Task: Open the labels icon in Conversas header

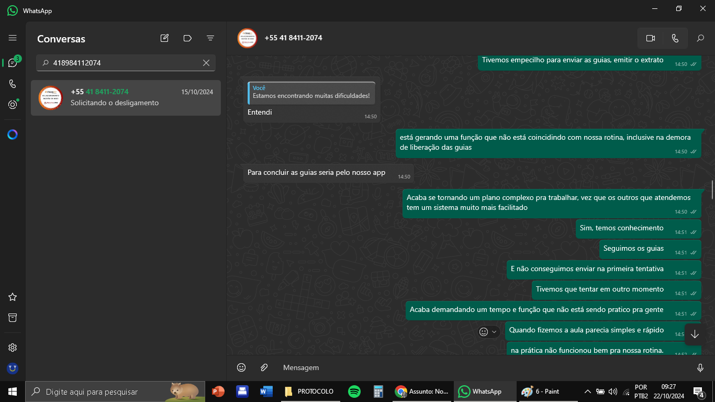Action: tap(187, 38)
